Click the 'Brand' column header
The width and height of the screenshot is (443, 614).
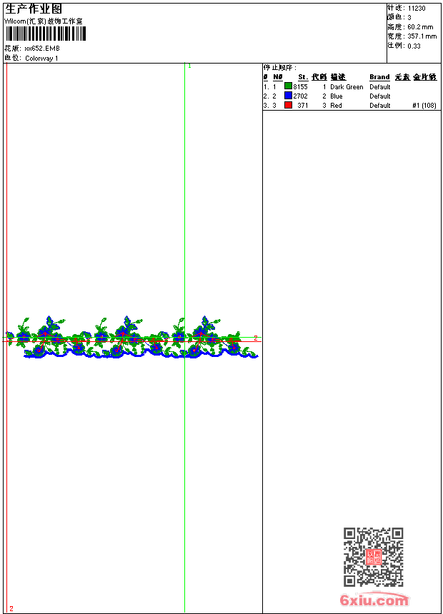(379, 77)
